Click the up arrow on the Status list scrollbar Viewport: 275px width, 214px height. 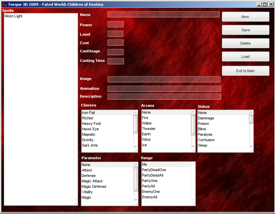(251, 111)
